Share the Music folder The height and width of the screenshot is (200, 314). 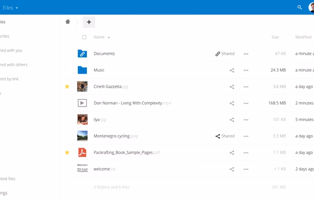tap(232, 70)
